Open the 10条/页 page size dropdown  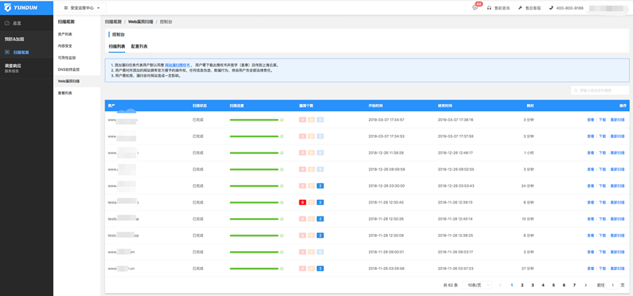[477, 285]
